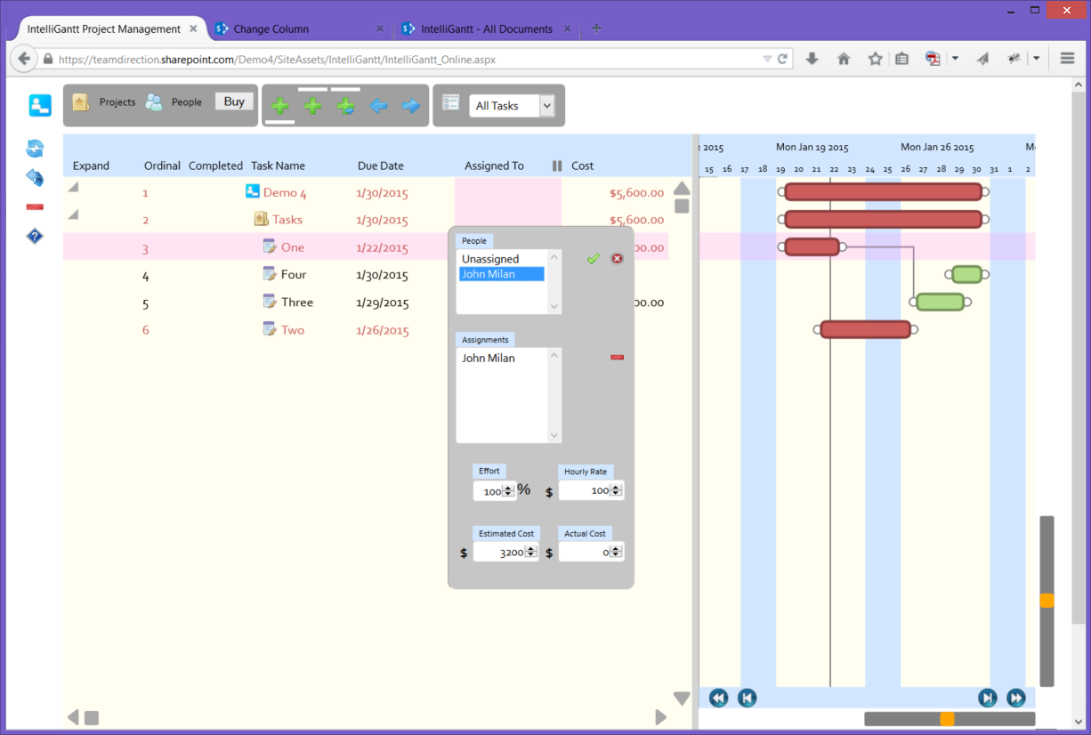The height and width of the screenshot is (735, 1091).
Task: Click the Estimated Cost spinner arrows
Action: 530,552
